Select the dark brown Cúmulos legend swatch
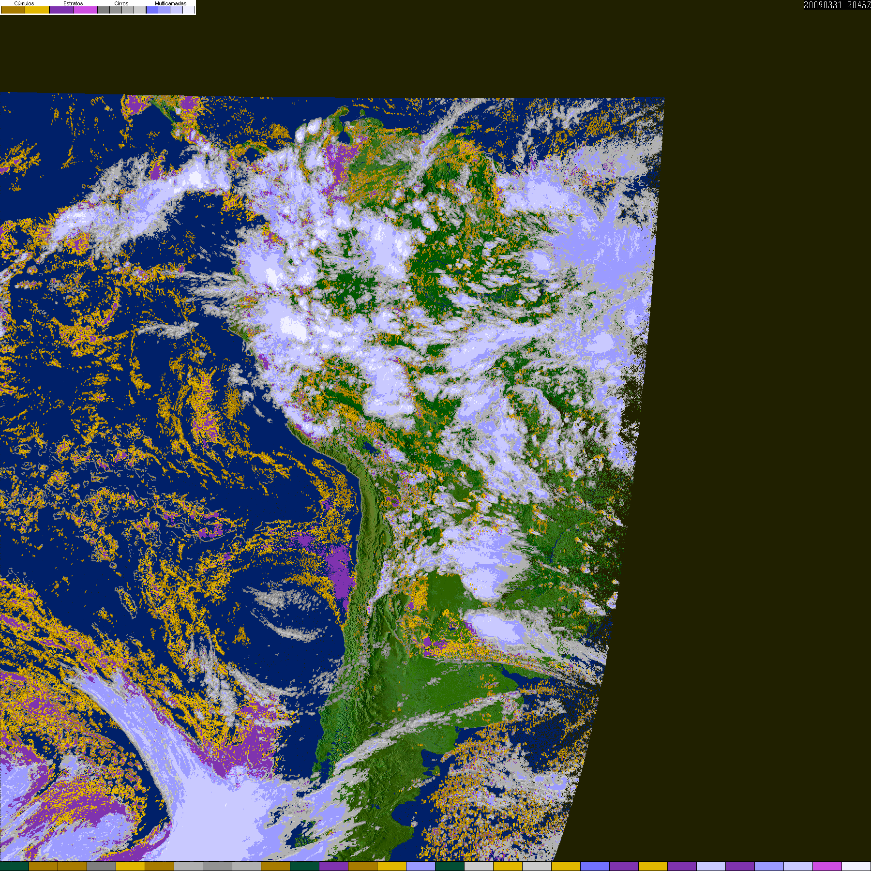This screenshot has width=871, height=871. (13, 10)
